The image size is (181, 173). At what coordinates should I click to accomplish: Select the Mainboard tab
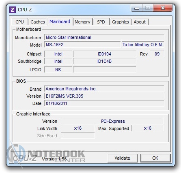point(60,21)
